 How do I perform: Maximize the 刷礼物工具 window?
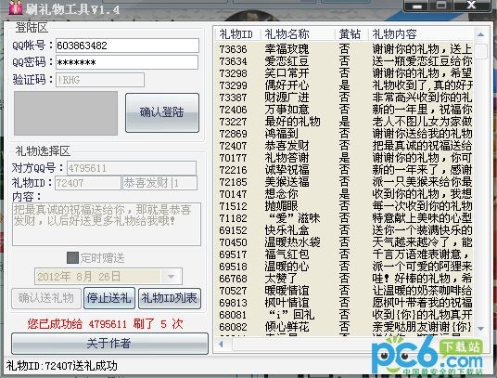[441, 5]
